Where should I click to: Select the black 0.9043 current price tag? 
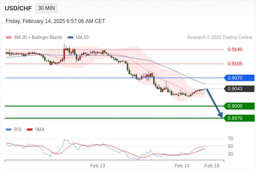pos(239,89)
